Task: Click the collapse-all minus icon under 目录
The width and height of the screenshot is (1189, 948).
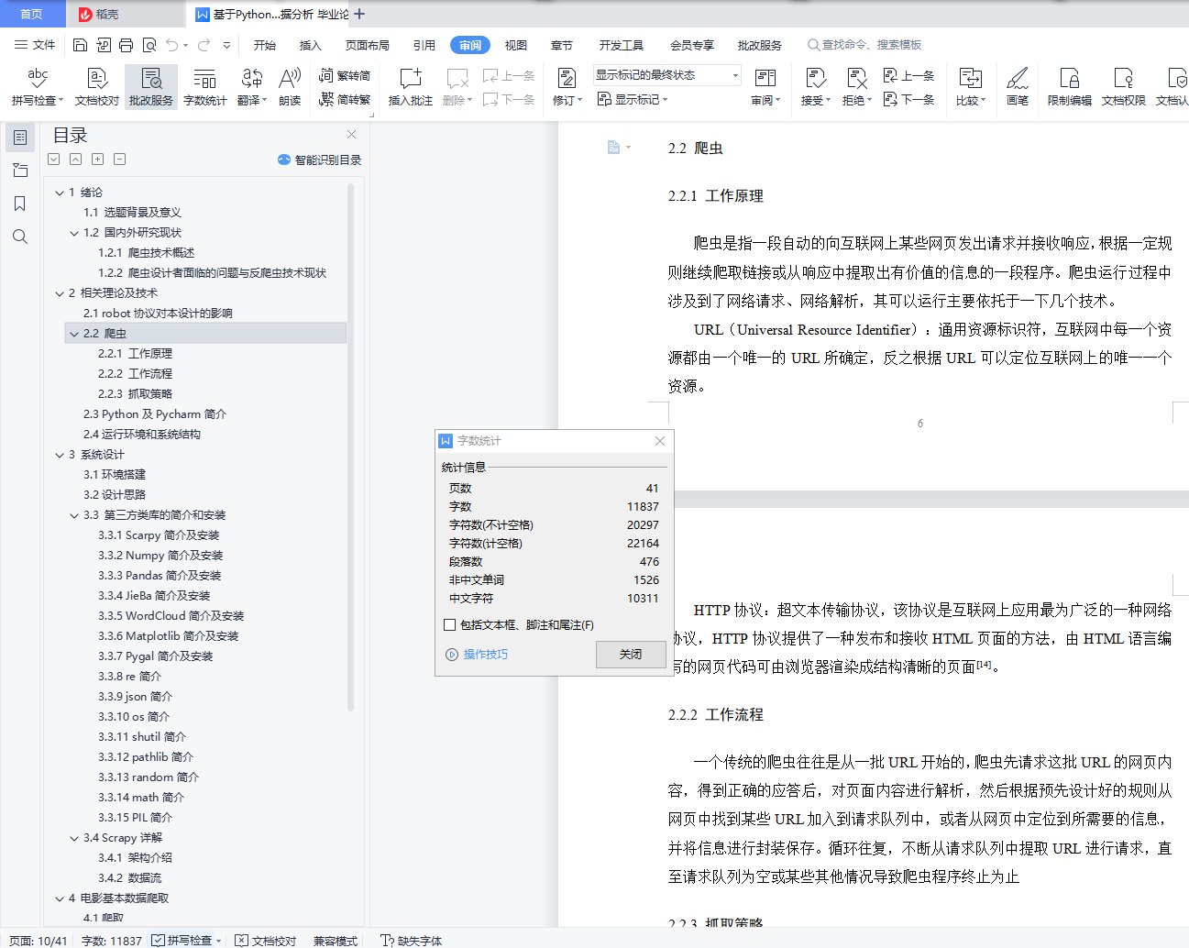Action: 119,159
